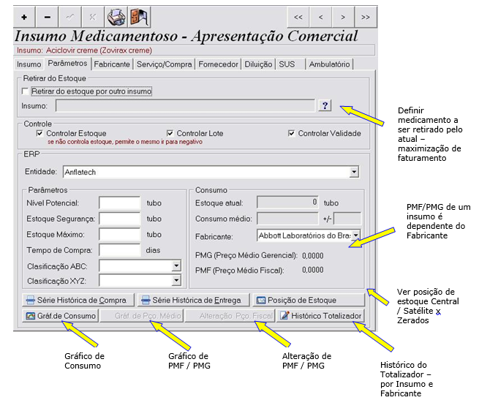Click the remove record minus icon
This screenshot has width=479, height=400.
coord(47,17)
